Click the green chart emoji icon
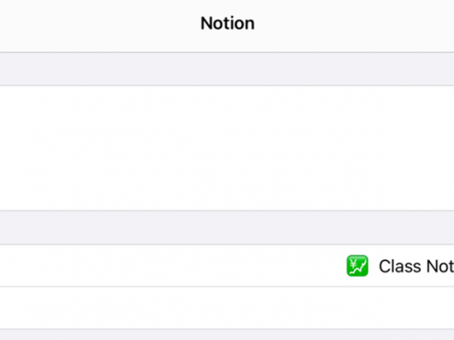This screenshot has height=340, width=454. pos(357,266)
